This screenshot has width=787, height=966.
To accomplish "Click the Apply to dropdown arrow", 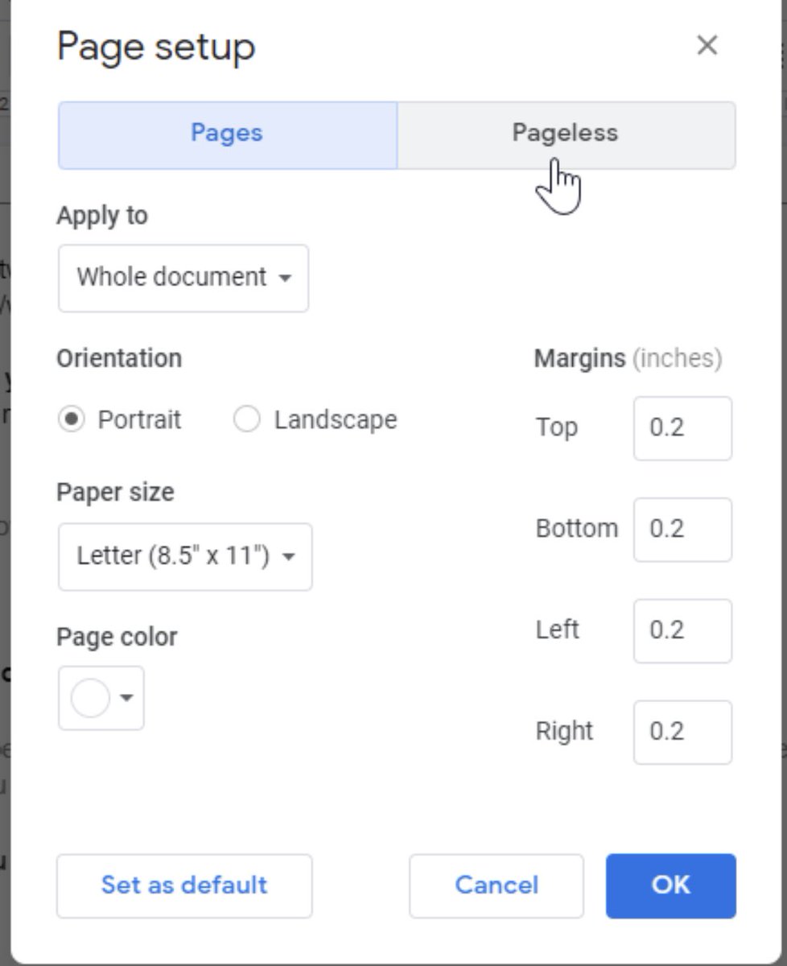I will coord(286,279).
